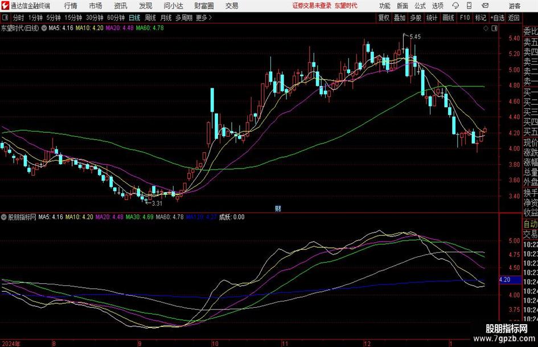Screen dimensions: 538x347
Task: Open the 公式 menu
Action: pos(420,6)
